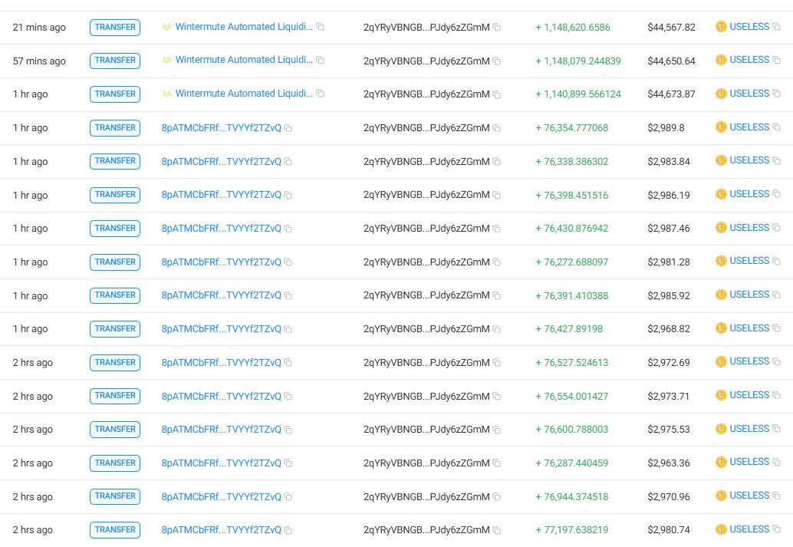
Task: Open the sender link 8pATMCbFRf...TVYYf2TZvQ
Action: pyautogui.click(x=222, y=127)
